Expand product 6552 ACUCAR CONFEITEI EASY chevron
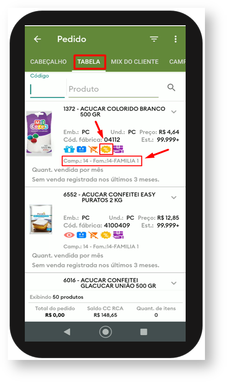This screenshot has height=382, width=227. tap(174, 198)
